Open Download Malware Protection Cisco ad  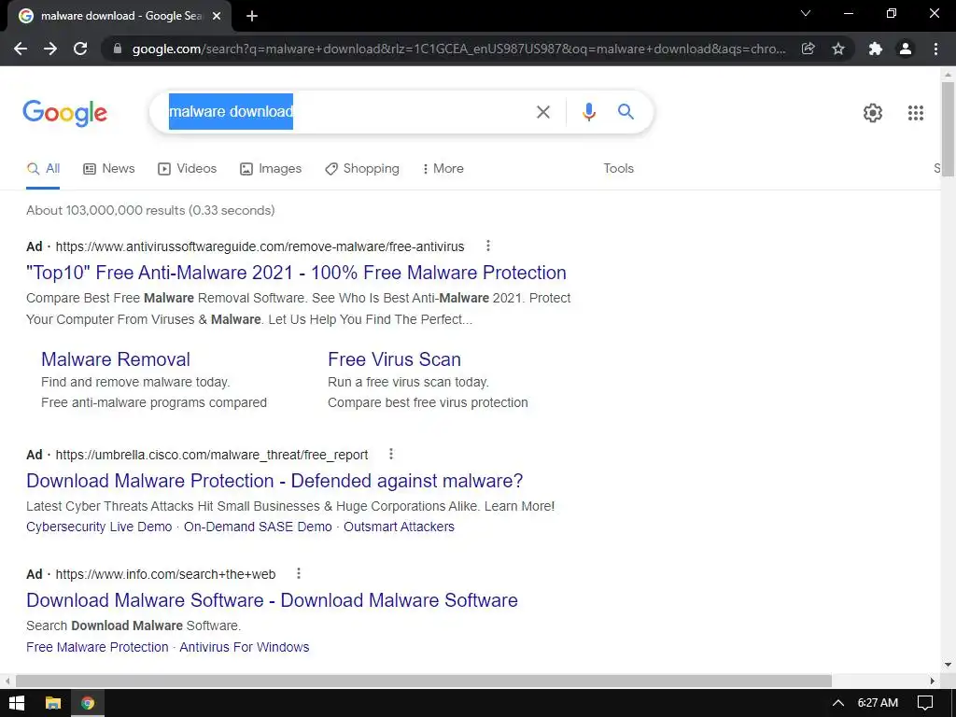click(274, 481)
